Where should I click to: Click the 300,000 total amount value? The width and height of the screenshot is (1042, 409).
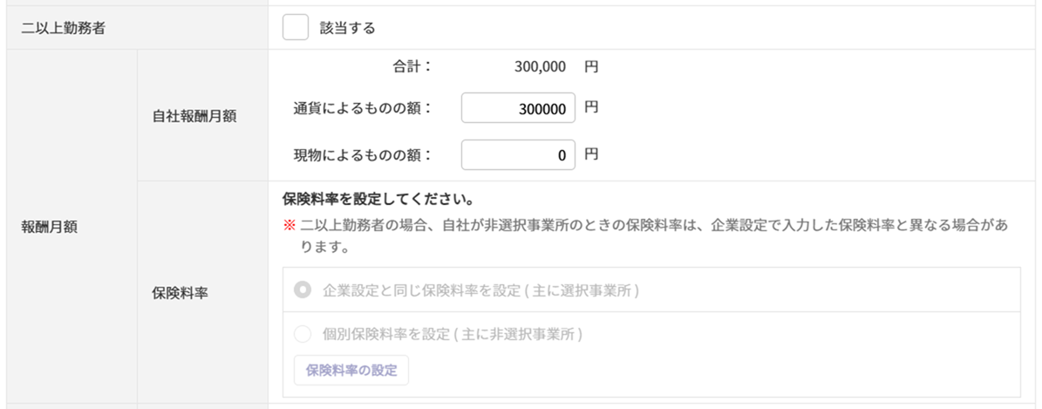(x=540, y=65)
